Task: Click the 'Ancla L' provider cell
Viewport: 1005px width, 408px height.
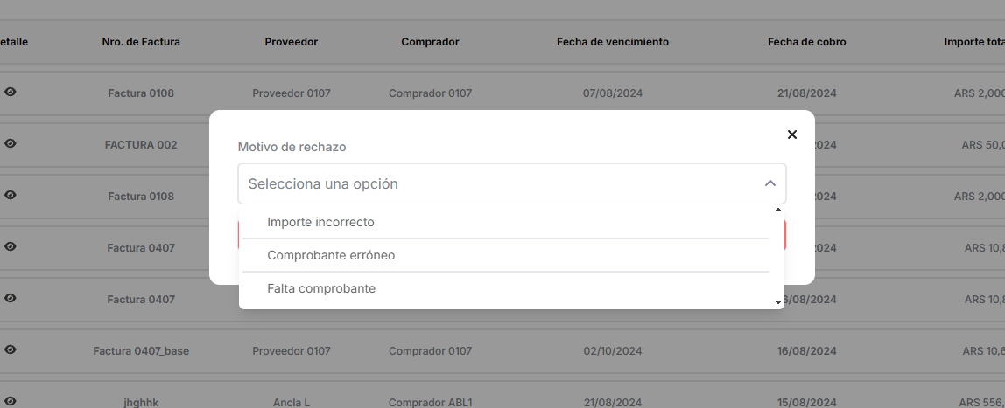Action: pos(292,402)
